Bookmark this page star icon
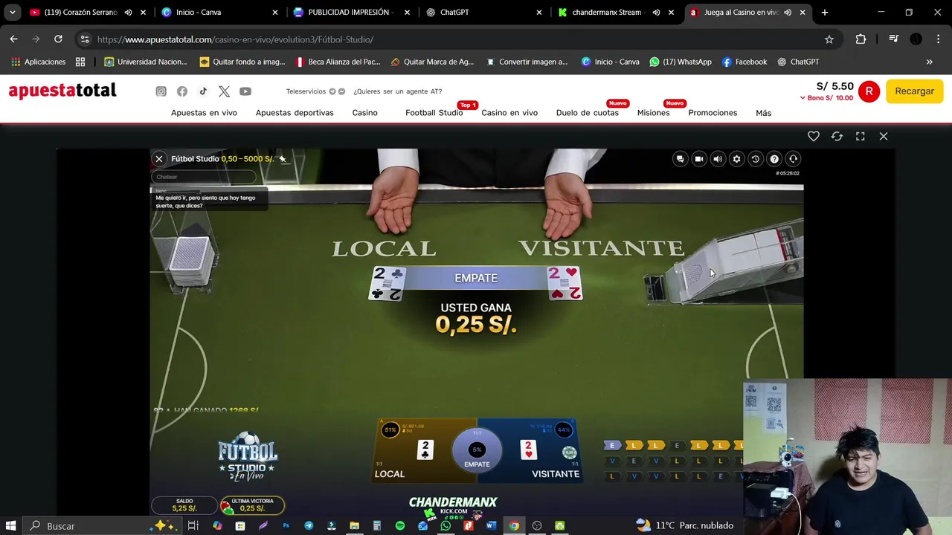This screenshot has height=535, width=952. click(x=829, y=39)
